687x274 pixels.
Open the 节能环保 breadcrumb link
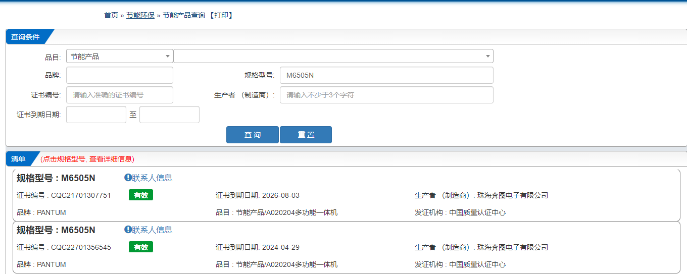pos(140,16)
